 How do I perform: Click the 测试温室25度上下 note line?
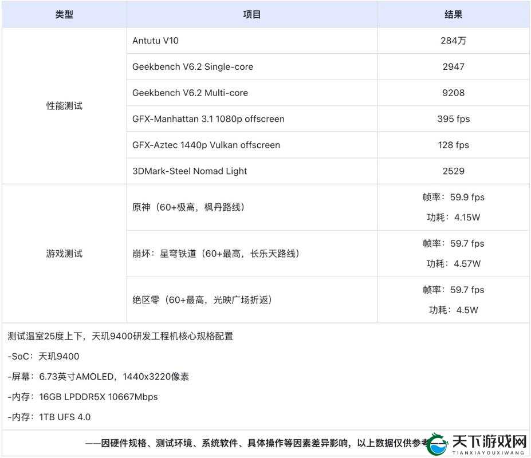(120, 336)
